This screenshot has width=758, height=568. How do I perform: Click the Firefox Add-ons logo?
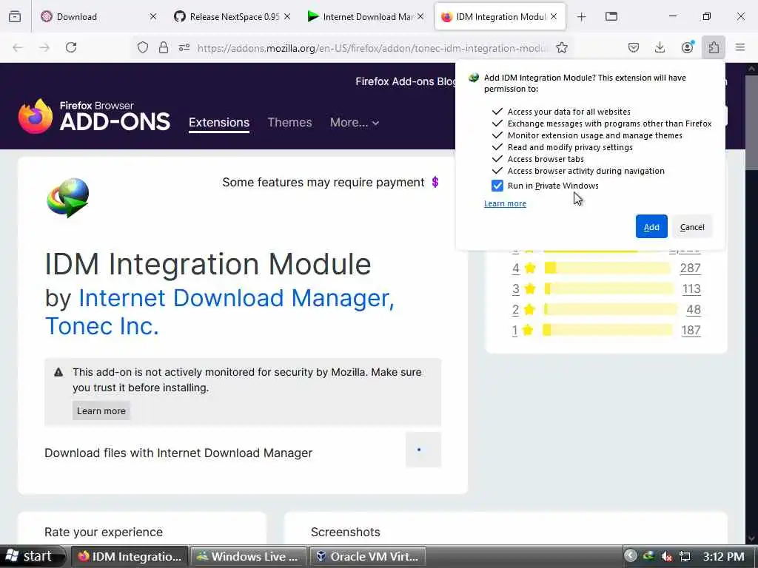[x=94, y=116]
